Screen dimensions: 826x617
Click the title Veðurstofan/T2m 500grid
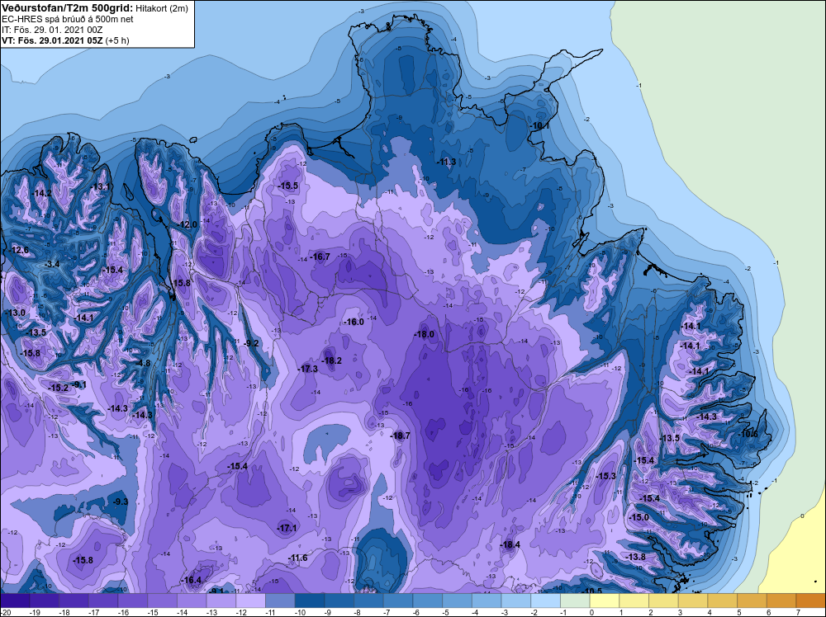tap(66, 8)
